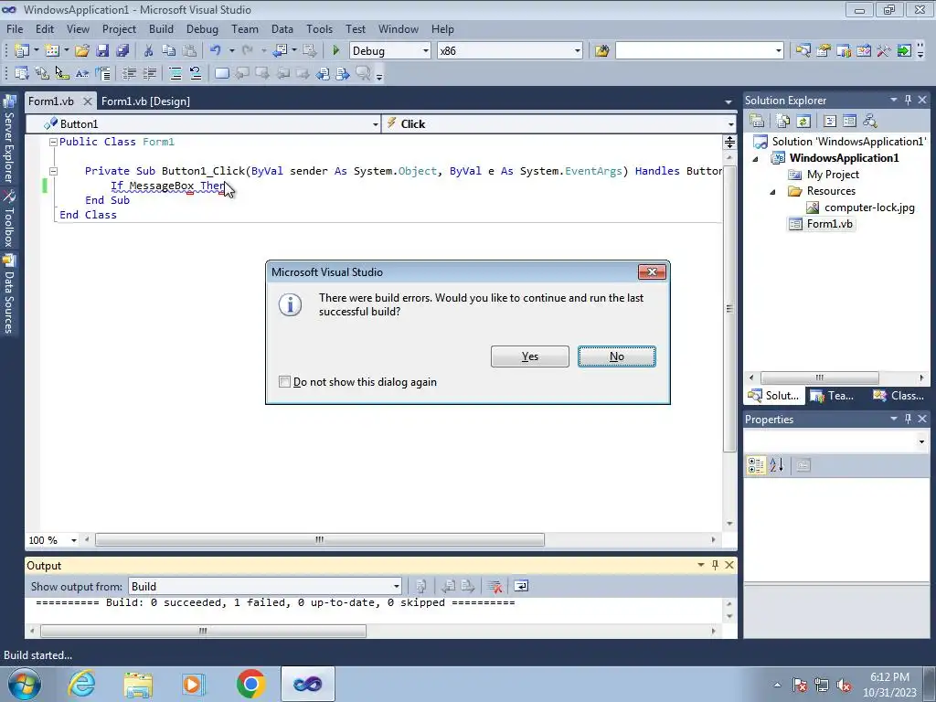Pin the Solution Explorer panel
The height and width of the screenshot is (702, 936).
point(908,100)
